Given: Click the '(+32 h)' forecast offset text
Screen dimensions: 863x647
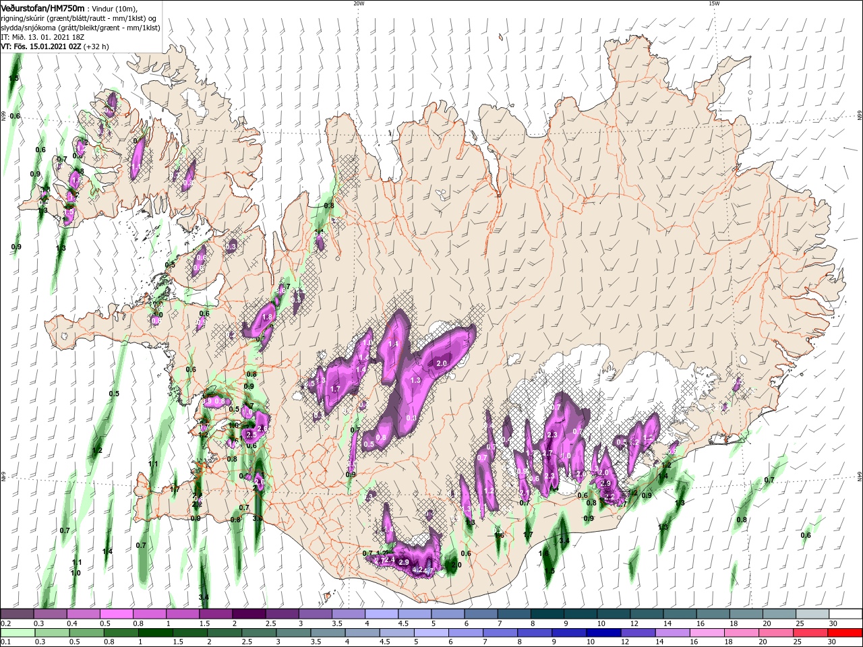Looking at the screenshot, I should [x=96, y=47].
